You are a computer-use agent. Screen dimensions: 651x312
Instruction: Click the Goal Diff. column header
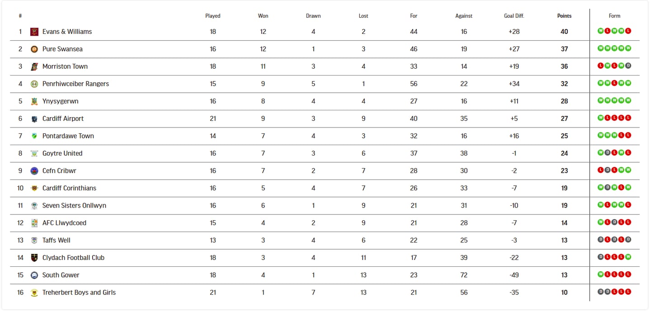(514, 16)
